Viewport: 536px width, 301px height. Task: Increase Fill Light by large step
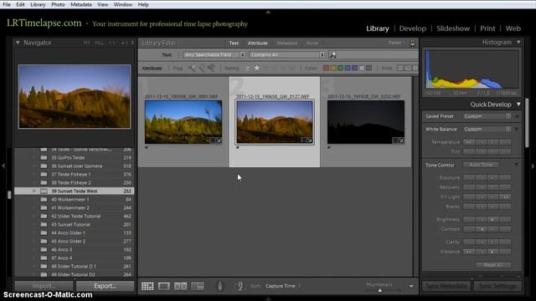coord(505,197)
